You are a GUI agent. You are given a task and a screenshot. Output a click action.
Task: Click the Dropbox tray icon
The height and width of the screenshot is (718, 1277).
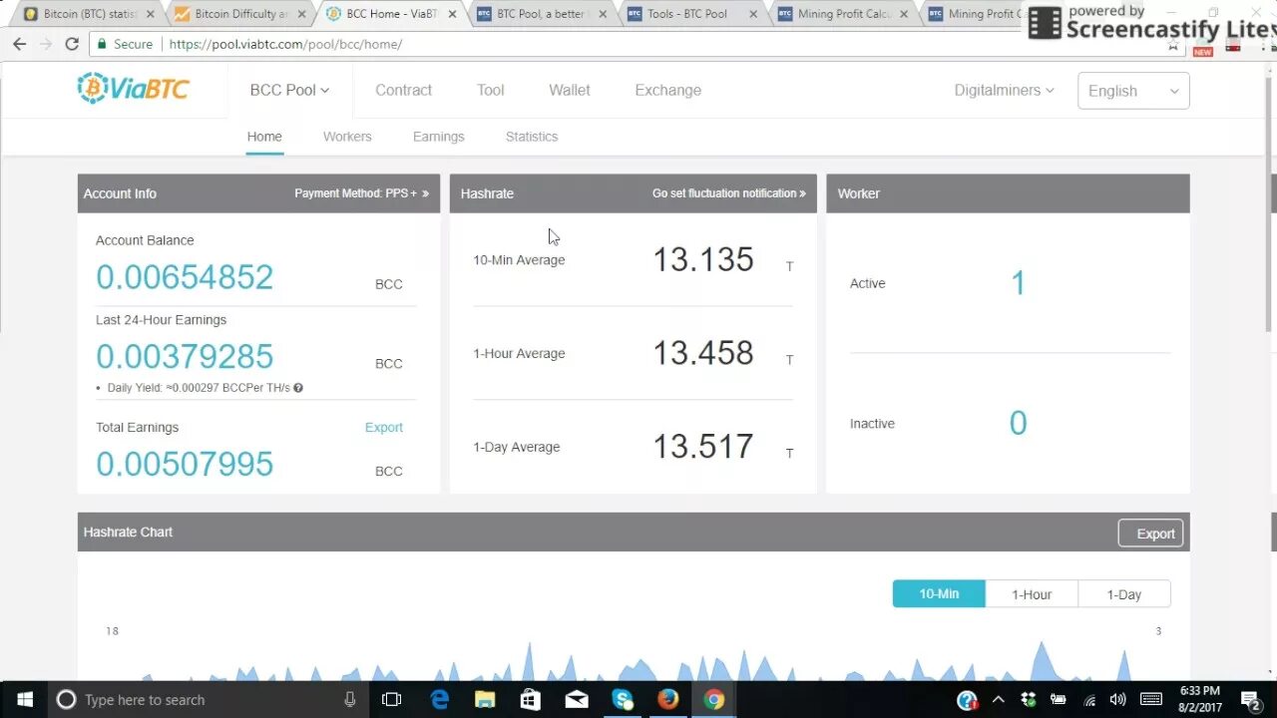click(x=1029, y=700)
